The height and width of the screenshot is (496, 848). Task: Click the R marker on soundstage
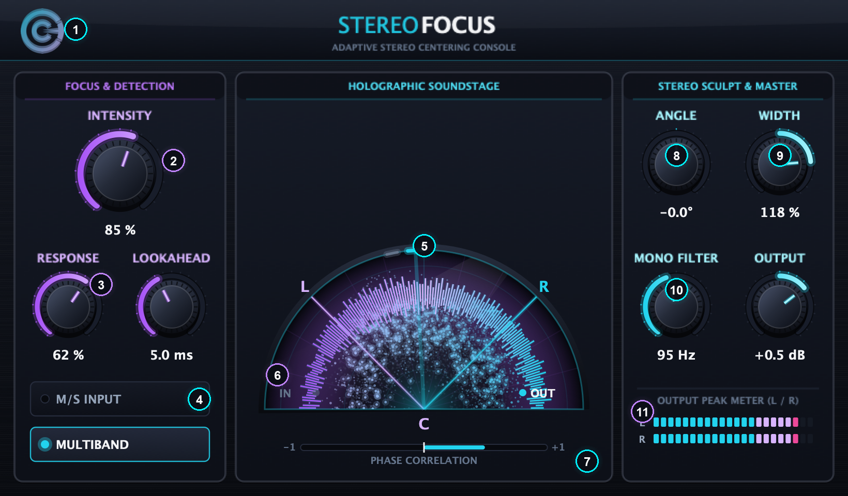click(543, 286)
